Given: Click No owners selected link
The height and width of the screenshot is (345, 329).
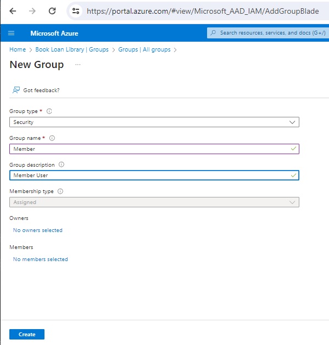Looking at the screenshot, I should coord(38,230).
